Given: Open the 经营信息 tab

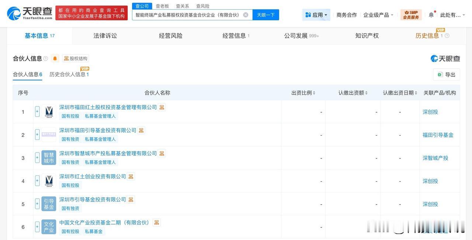Looking at the screenshot, I should click(236, 36).
